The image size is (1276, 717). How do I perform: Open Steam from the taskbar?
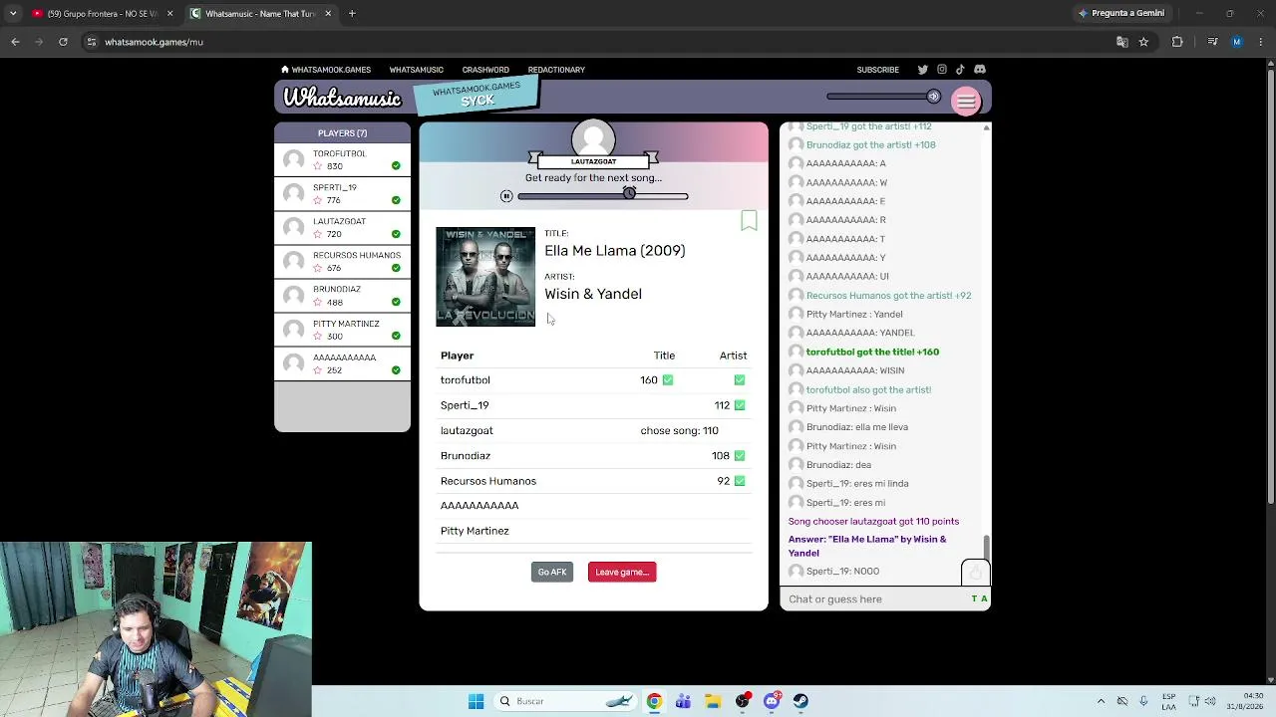pyautogui.click(x=800, y=701)
